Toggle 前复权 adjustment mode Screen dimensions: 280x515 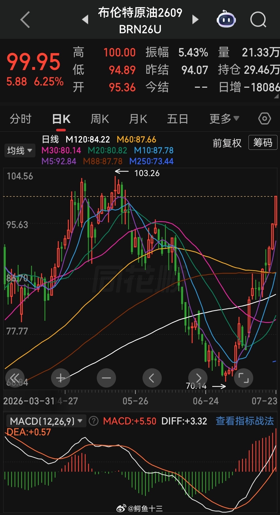tap(227, 143)
